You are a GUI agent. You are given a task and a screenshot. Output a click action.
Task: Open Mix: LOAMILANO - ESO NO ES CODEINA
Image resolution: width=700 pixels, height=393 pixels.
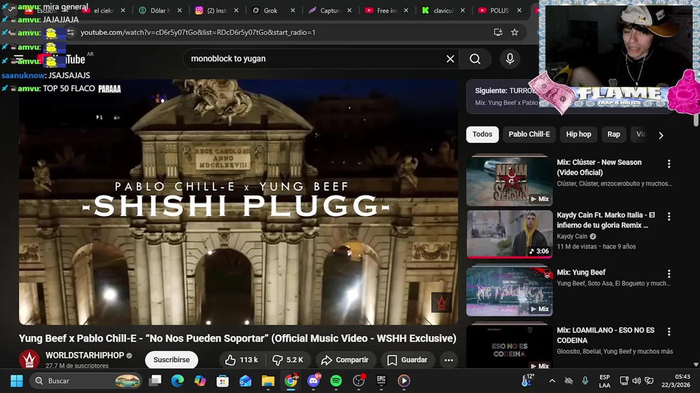click(605, 335)
